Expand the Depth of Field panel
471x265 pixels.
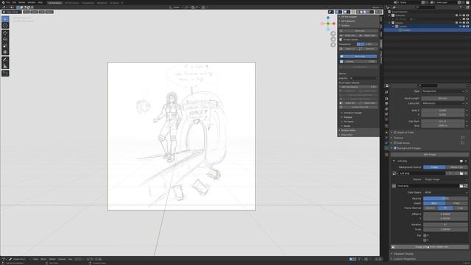coord(392,132)
